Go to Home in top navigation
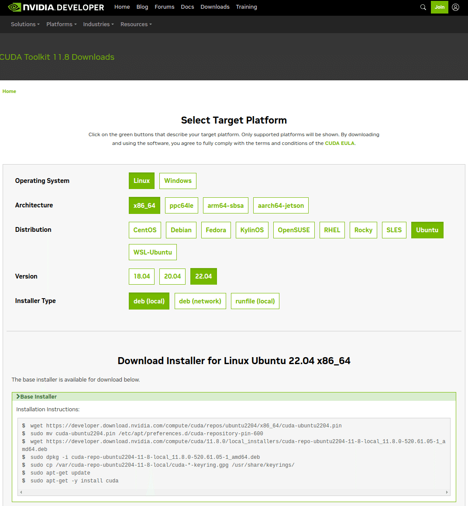Screen dimensions: 468x506 (122, 7)
